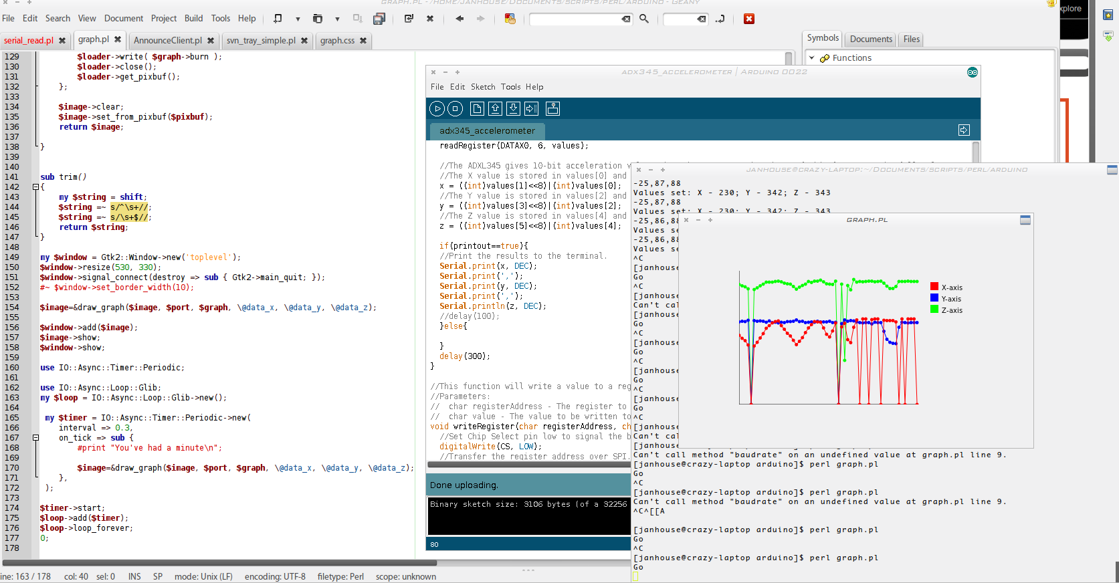This screenshot has width=1119, height=583.
Task: Click the Geany search text field
Action: pyautogui.click(x=577, y=19)
